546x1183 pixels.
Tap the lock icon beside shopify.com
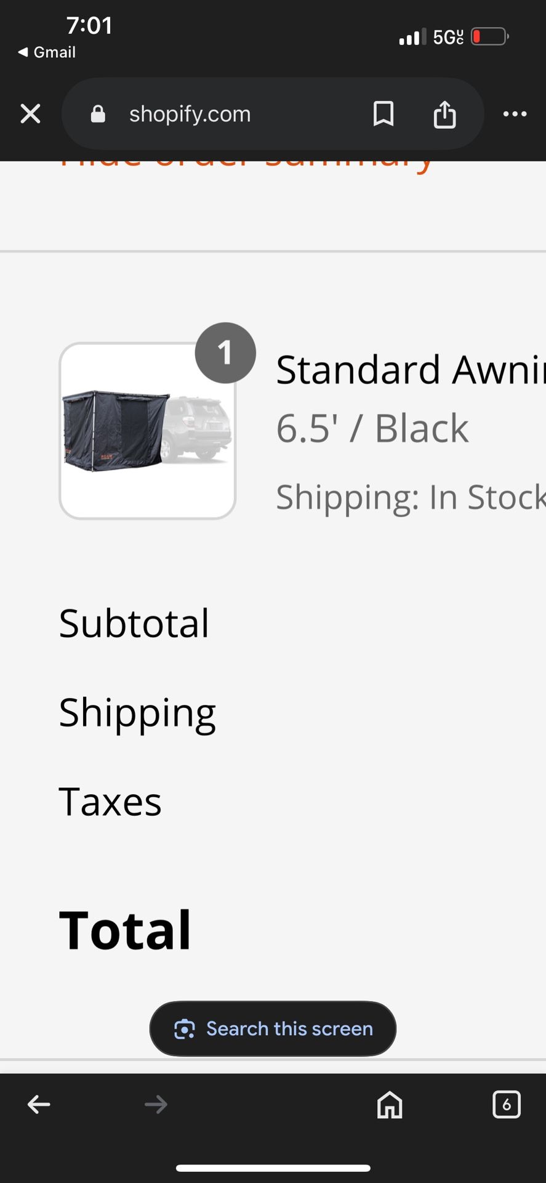point(98,114)
